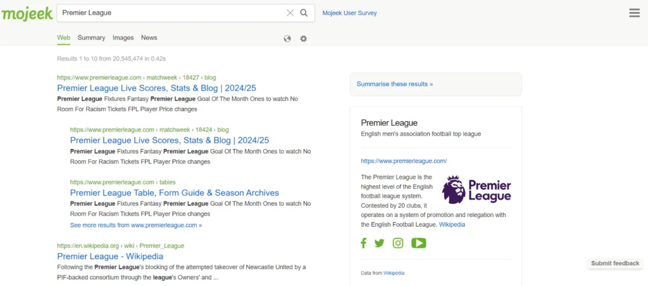Open Premier League YouTube icon
Image resolution: width=648 pixels, height=286 pixels.
pos(418,243)
